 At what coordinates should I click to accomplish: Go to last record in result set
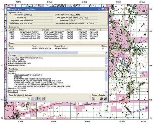click(x=43, y=99)
